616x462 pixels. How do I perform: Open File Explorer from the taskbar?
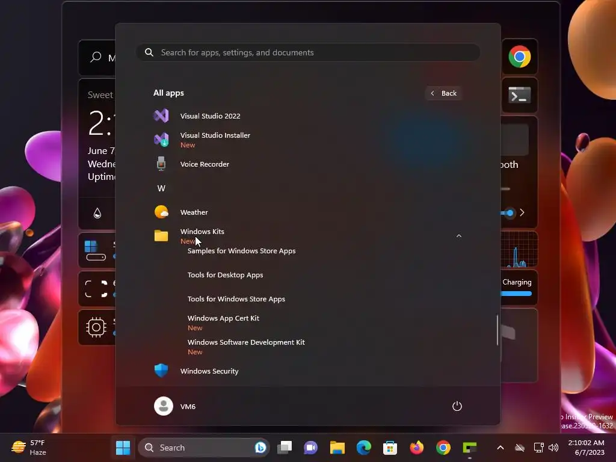tap(337, 448)
